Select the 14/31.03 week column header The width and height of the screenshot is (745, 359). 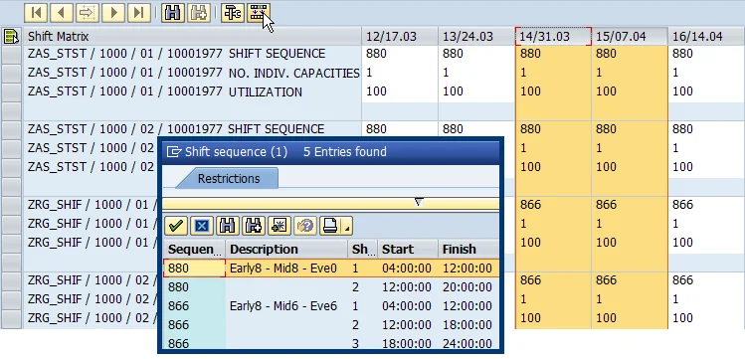553,37
